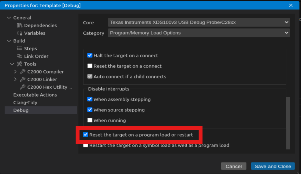This screenshot has width=301, height=174.
Task: Uncheck When assembly stepping interrupt option
Action: point(90,99)
